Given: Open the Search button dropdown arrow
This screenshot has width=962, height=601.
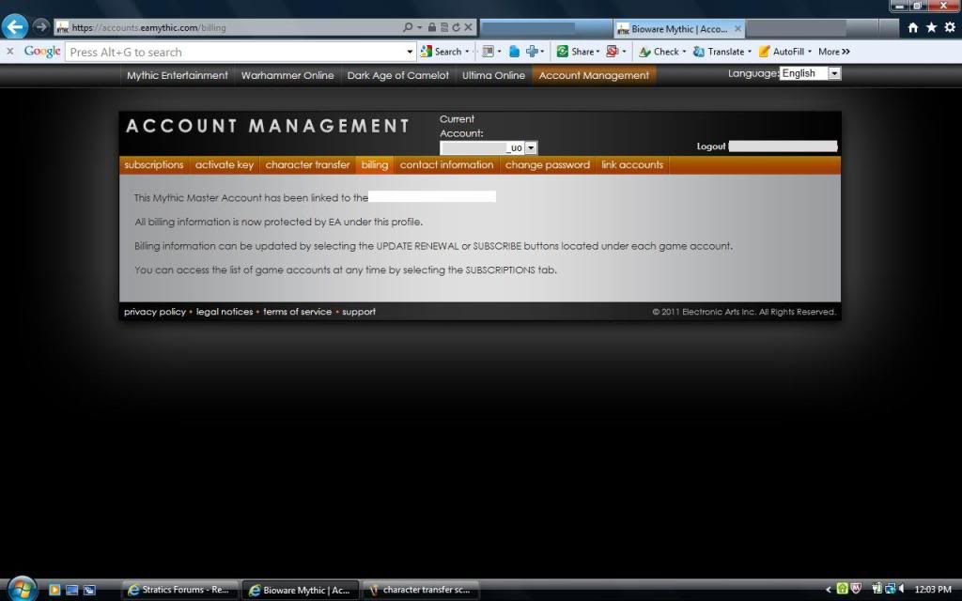Looking at the screenshot, I should [468, 53].
